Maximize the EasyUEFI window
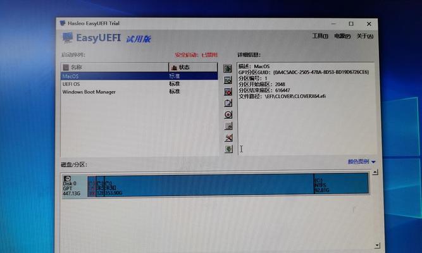Image resolution: width=422 pixels, height=253 pixels. 351,23
